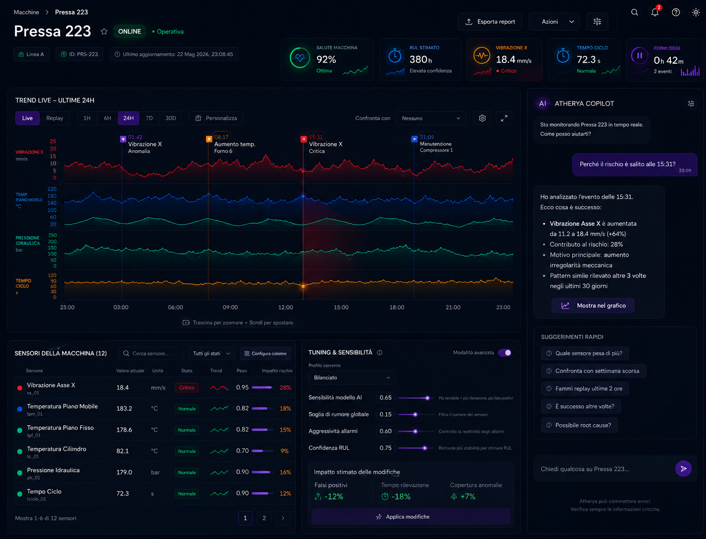Switch trend view to Replay mode
This screenshot has height=539, width=706.
click(55, 118)
